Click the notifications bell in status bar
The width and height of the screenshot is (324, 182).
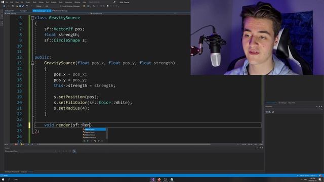pos(320,175)
